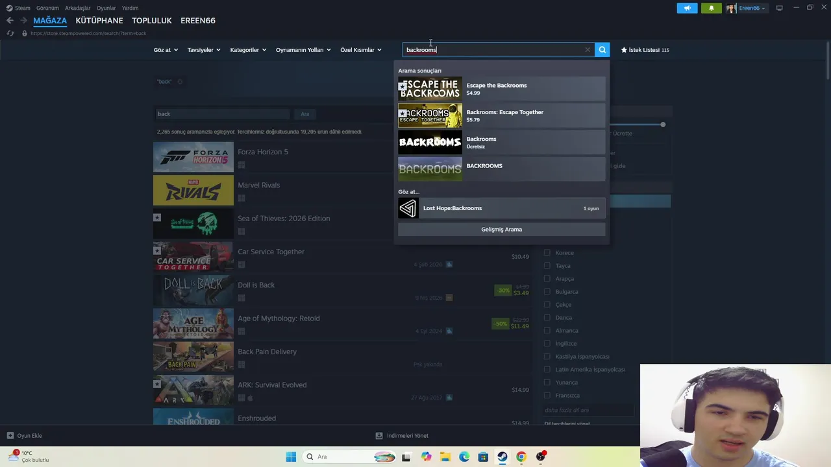Open the İstek Listesi link
Image resolution: width=831 pixels, height=467 pixels.
point(645,50)
